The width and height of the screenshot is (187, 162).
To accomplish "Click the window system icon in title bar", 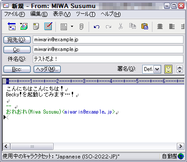I will (6, 6).
